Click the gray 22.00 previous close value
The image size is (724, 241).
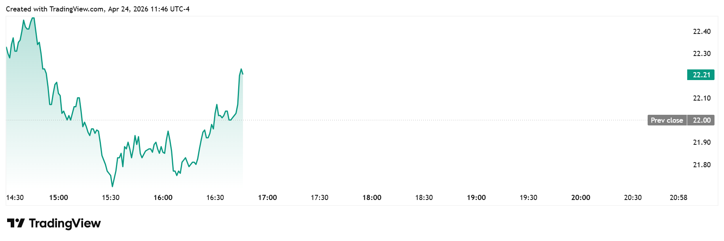tap(701, 120)
